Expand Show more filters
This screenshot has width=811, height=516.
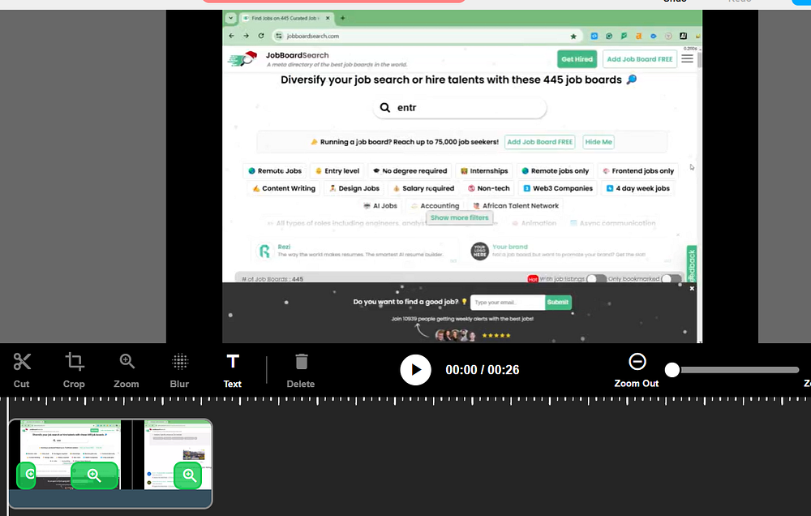[x=459, y=218]
